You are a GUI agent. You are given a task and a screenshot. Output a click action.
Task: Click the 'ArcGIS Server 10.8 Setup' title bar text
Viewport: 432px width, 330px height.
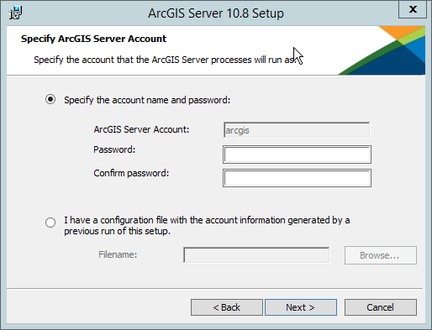216,13
